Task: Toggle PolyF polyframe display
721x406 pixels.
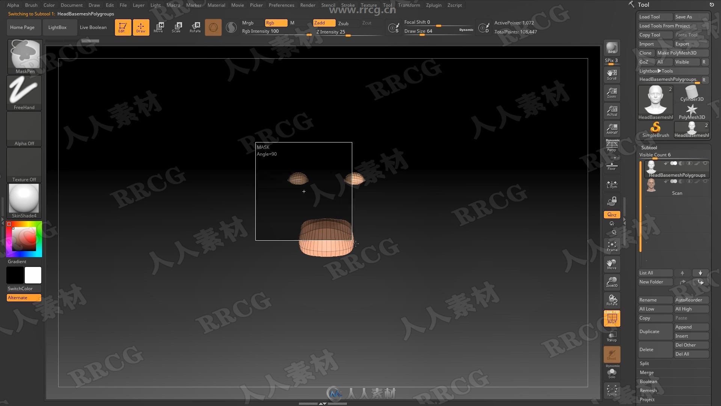Action: point(612,318)
